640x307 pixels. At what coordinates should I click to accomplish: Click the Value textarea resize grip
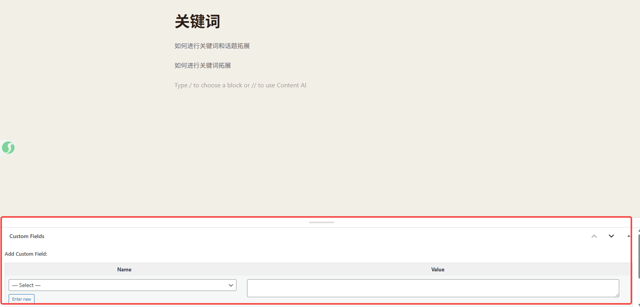[617, 295]
